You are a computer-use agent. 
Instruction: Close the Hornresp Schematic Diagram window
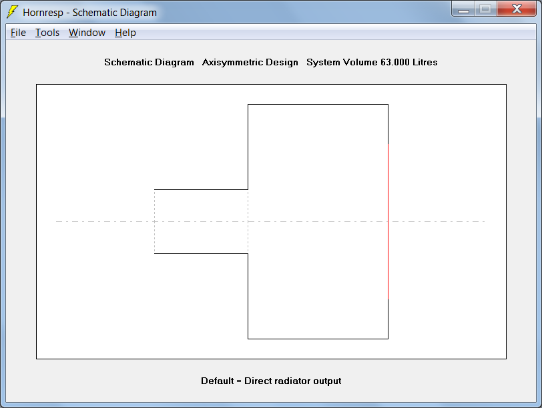pyautogui.click(x=517, y=9)
